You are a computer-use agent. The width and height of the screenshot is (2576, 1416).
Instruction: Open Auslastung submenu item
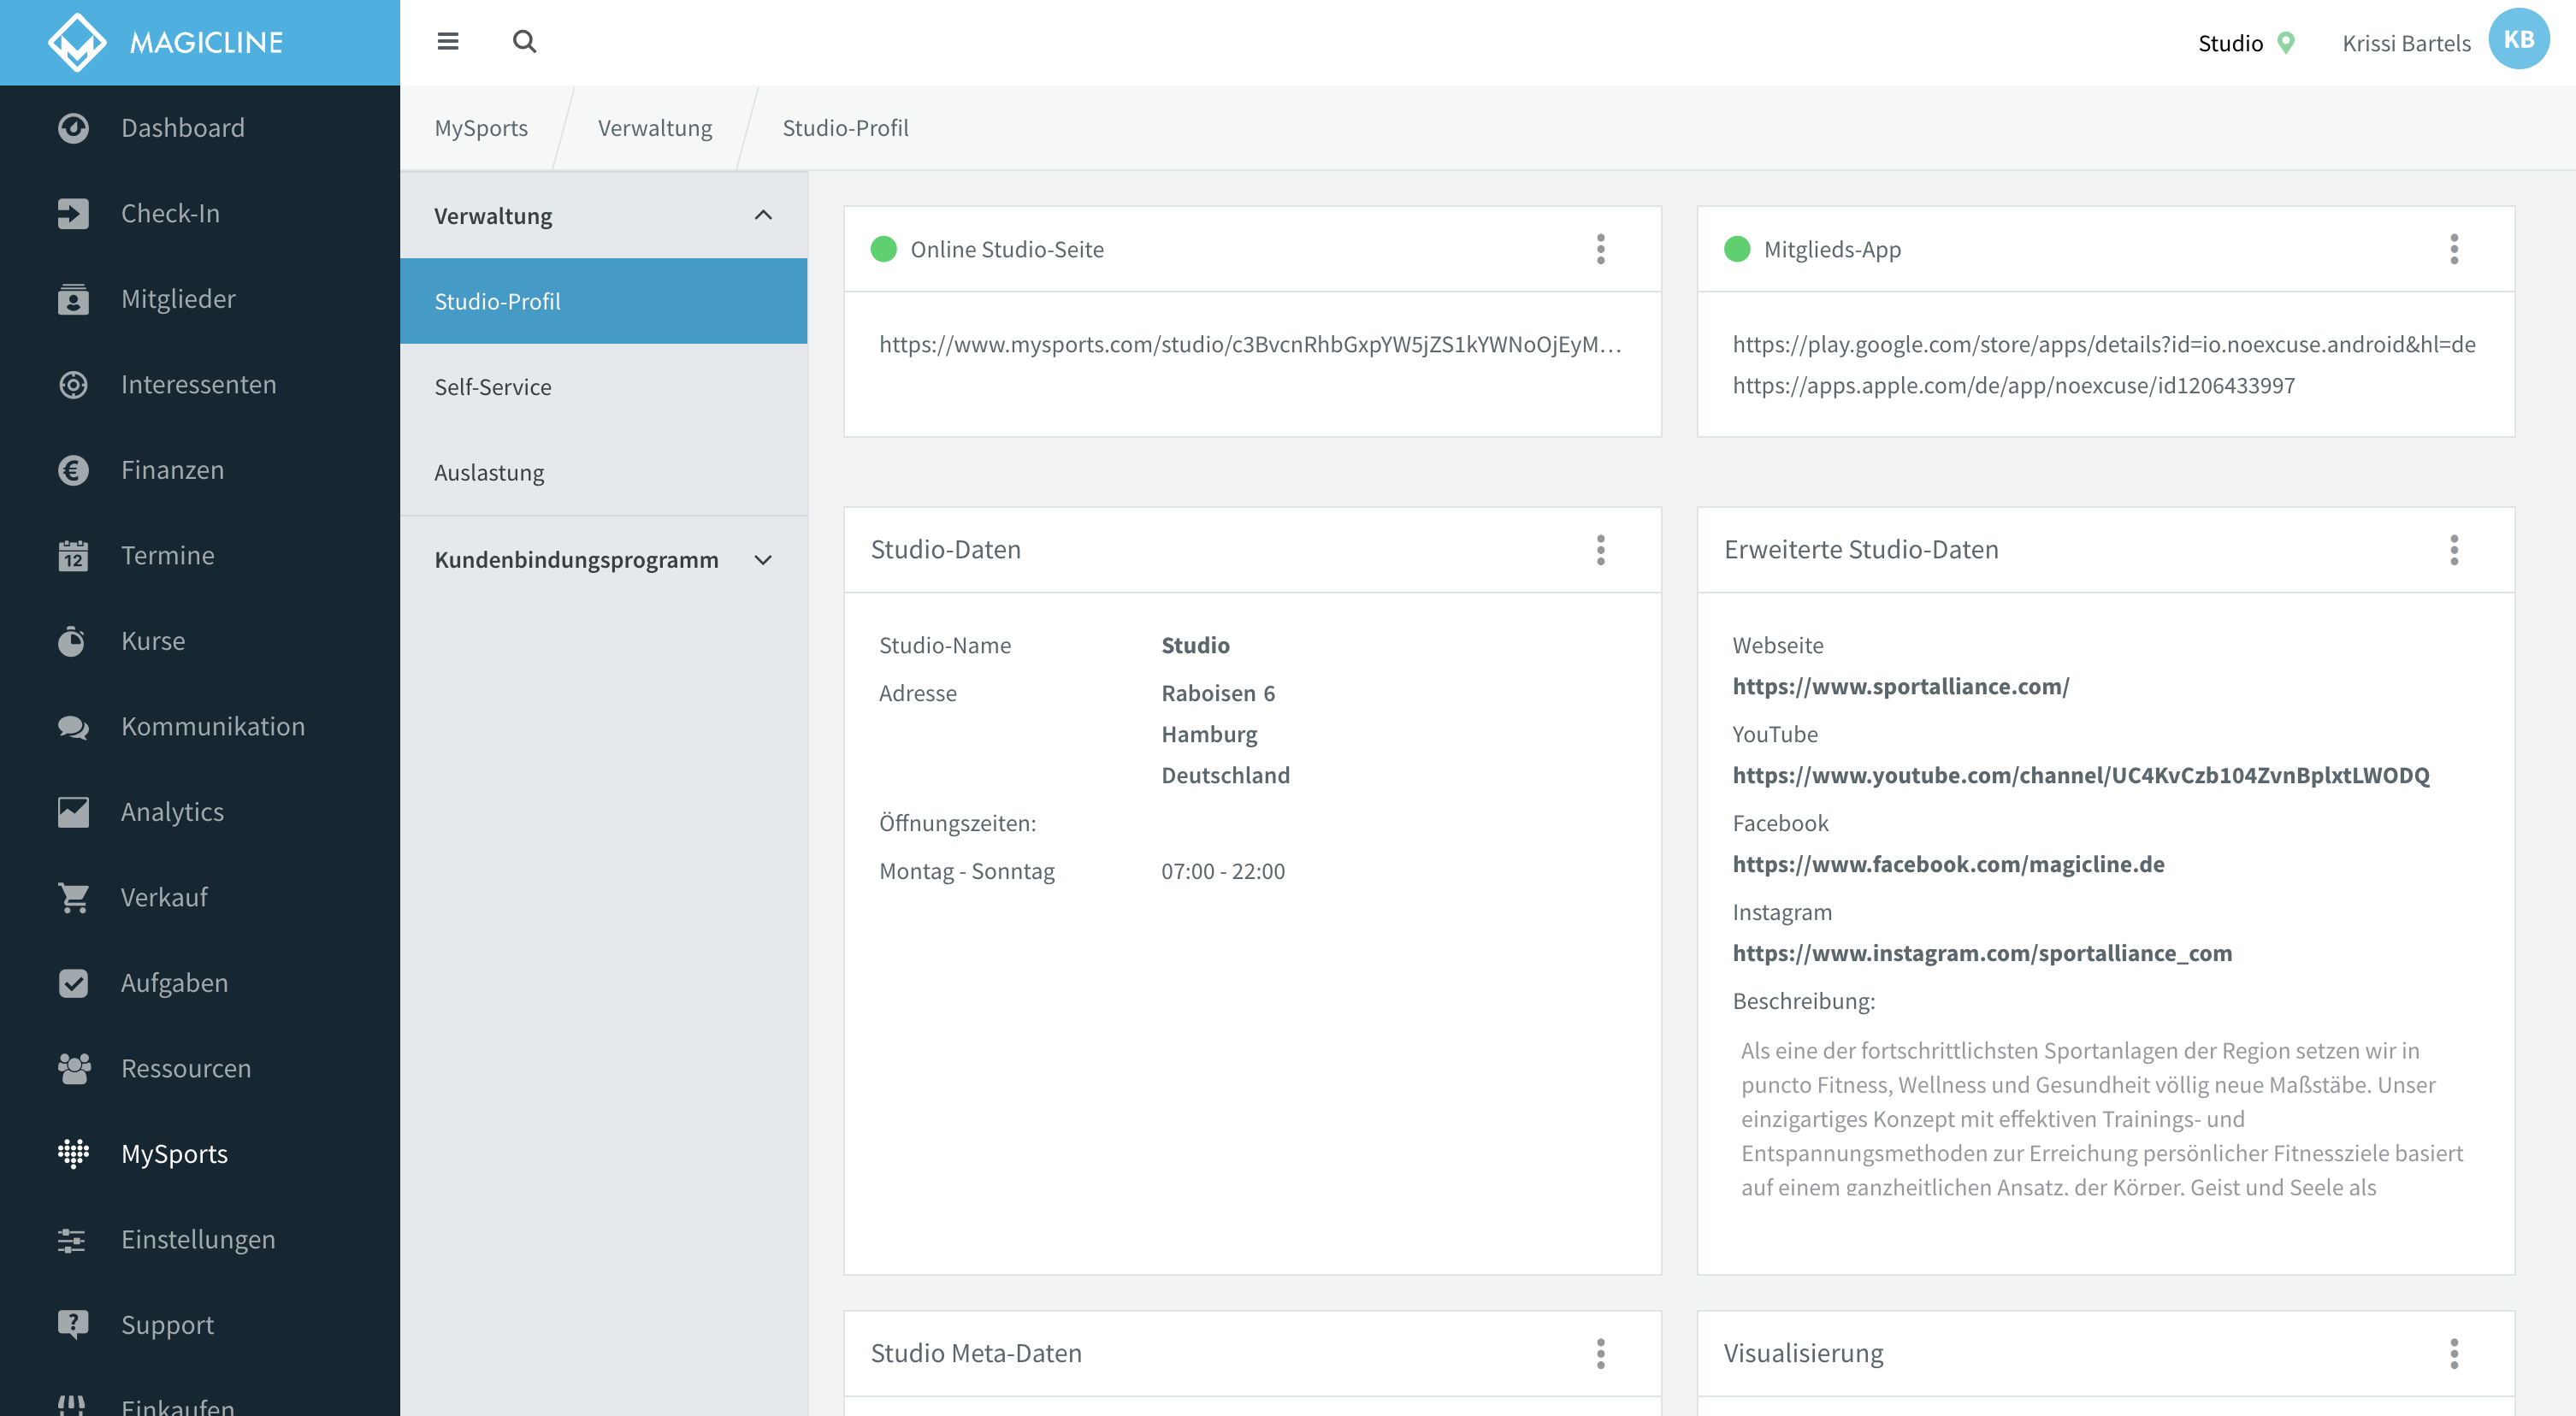[x=604, y=472]
